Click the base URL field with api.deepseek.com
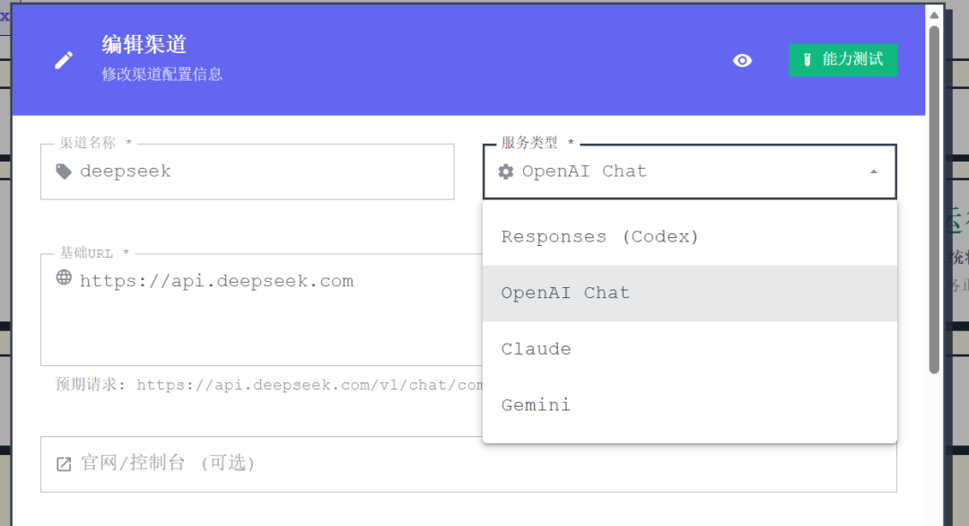Screen dimensions: 969x526 tap(261, 310)
